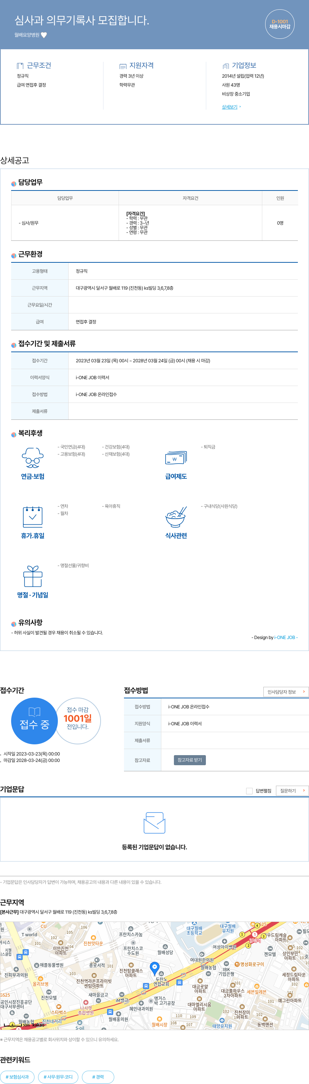Click the 유의사항 section bullet icon
Screen dimensions: 309x1084
(14, 624)
